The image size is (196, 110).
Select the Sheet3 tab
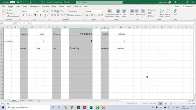pyautogui.click(x=31, y=100)
